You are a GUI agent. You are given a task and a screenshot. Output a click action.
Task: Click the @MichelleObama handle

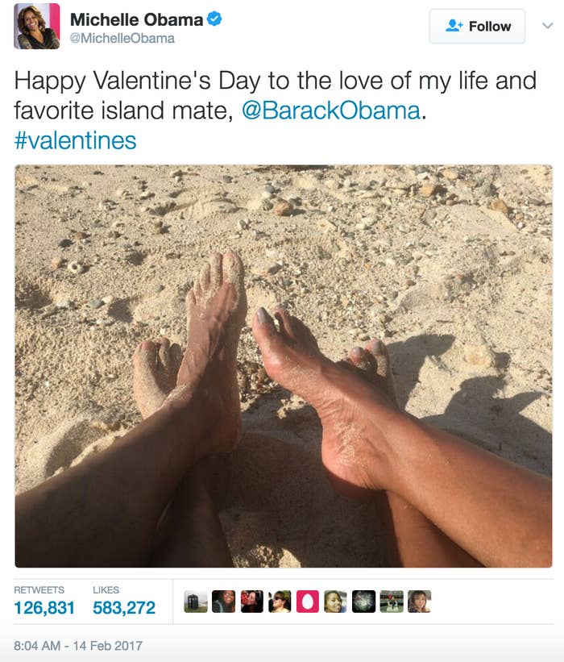click(122, 39)
